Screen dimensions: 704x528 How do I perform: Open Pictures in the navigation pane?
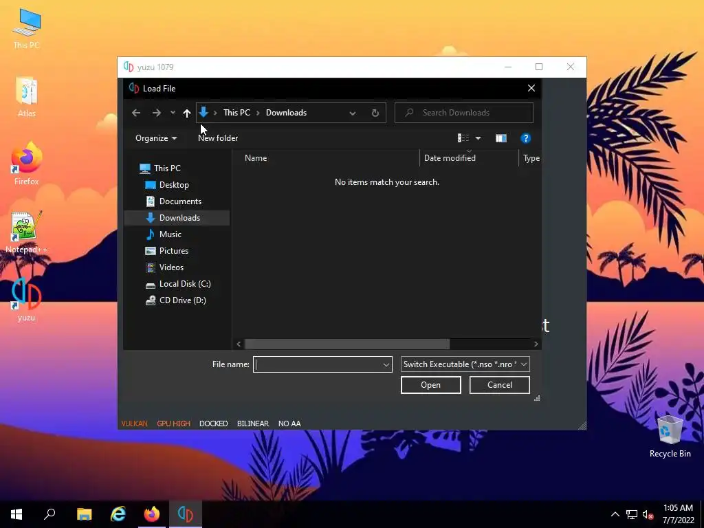point(173,251)
